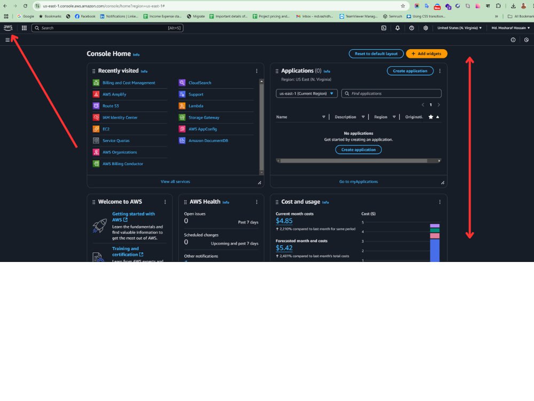Bookmark this page with the star icon
Screen dimensions: 534x401
(x=403, y=6)
